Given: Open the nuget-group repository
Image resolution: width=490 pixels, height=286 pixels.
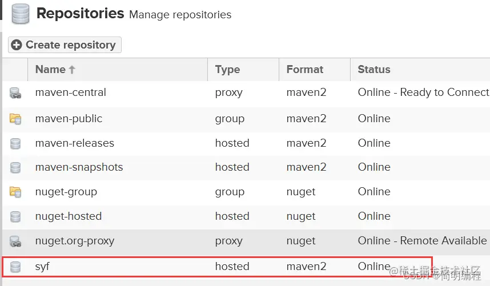Looking at the screenshot, I should pyautogui.click(x=66, y=192).
